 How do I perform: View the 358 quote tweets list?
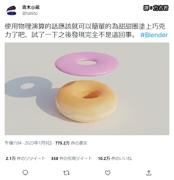coord(72,158)
